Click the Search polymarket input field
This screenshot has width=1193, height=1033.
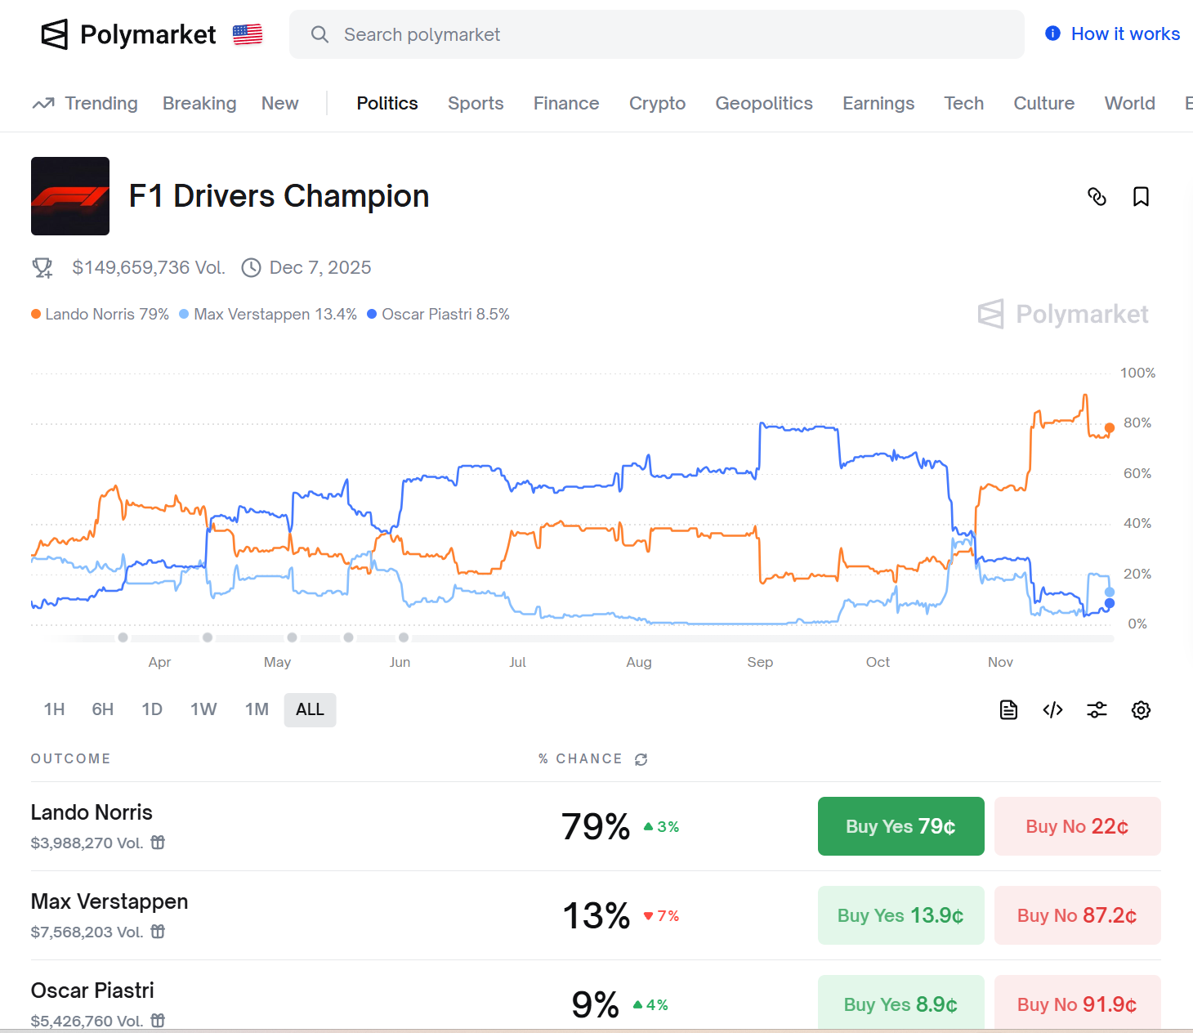click(656, 34)
